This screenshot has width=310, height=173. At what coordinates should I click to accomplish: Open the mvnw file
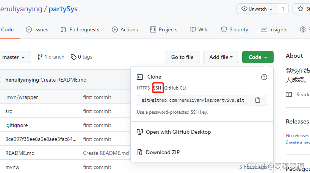pyautogui.click(x=13, y=167)
